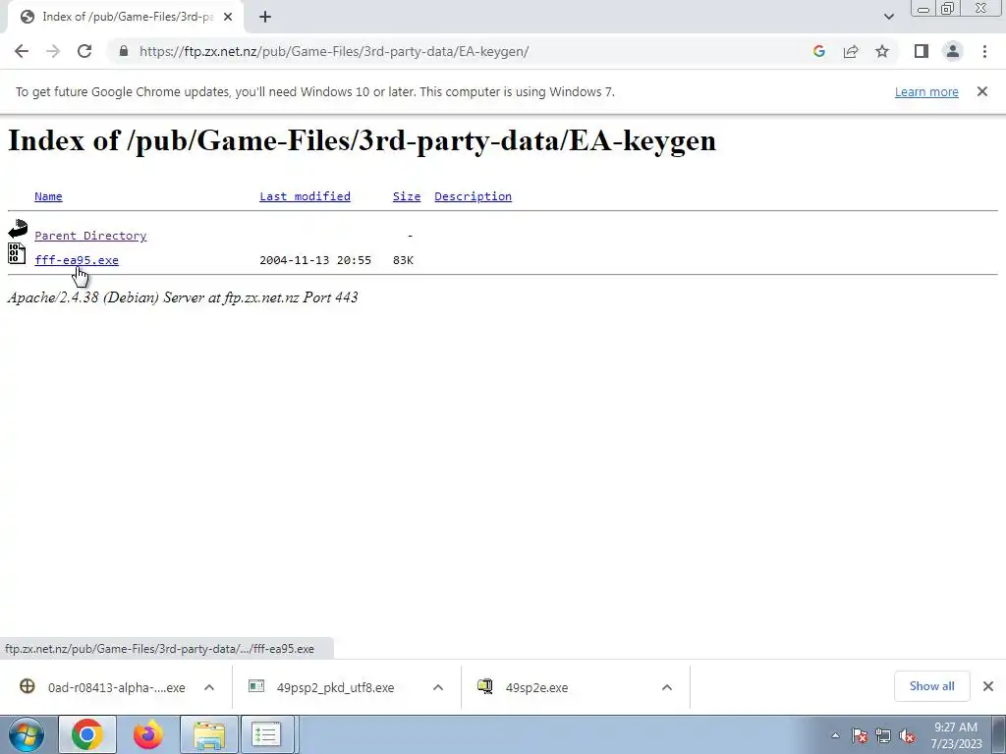Click the forward navigation arrow
Image resolution: width=1006 pixels, height=754 pixels.
tap(53, 51)
